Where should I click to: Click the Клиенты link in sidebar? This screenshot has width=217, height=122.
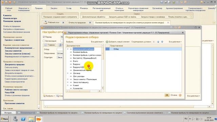(7, 15)
